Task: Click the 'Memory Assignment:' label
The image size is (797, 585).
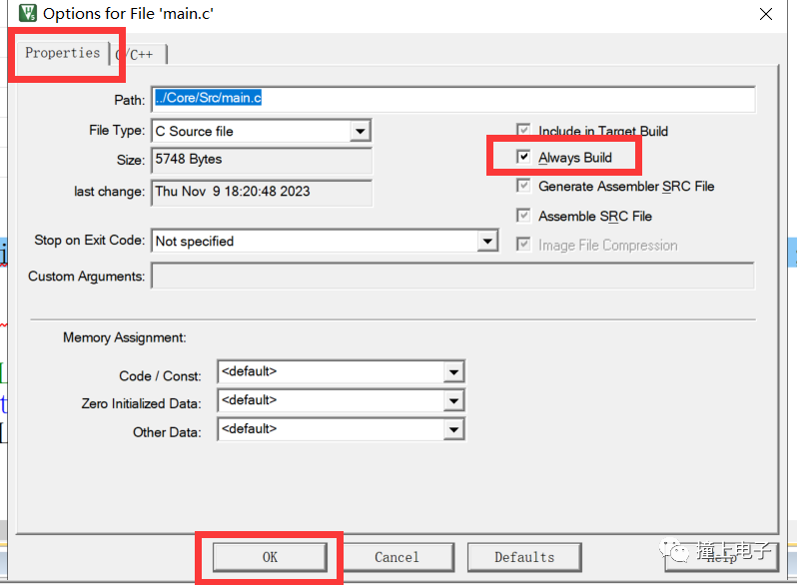Action: (x=125, y=337)
